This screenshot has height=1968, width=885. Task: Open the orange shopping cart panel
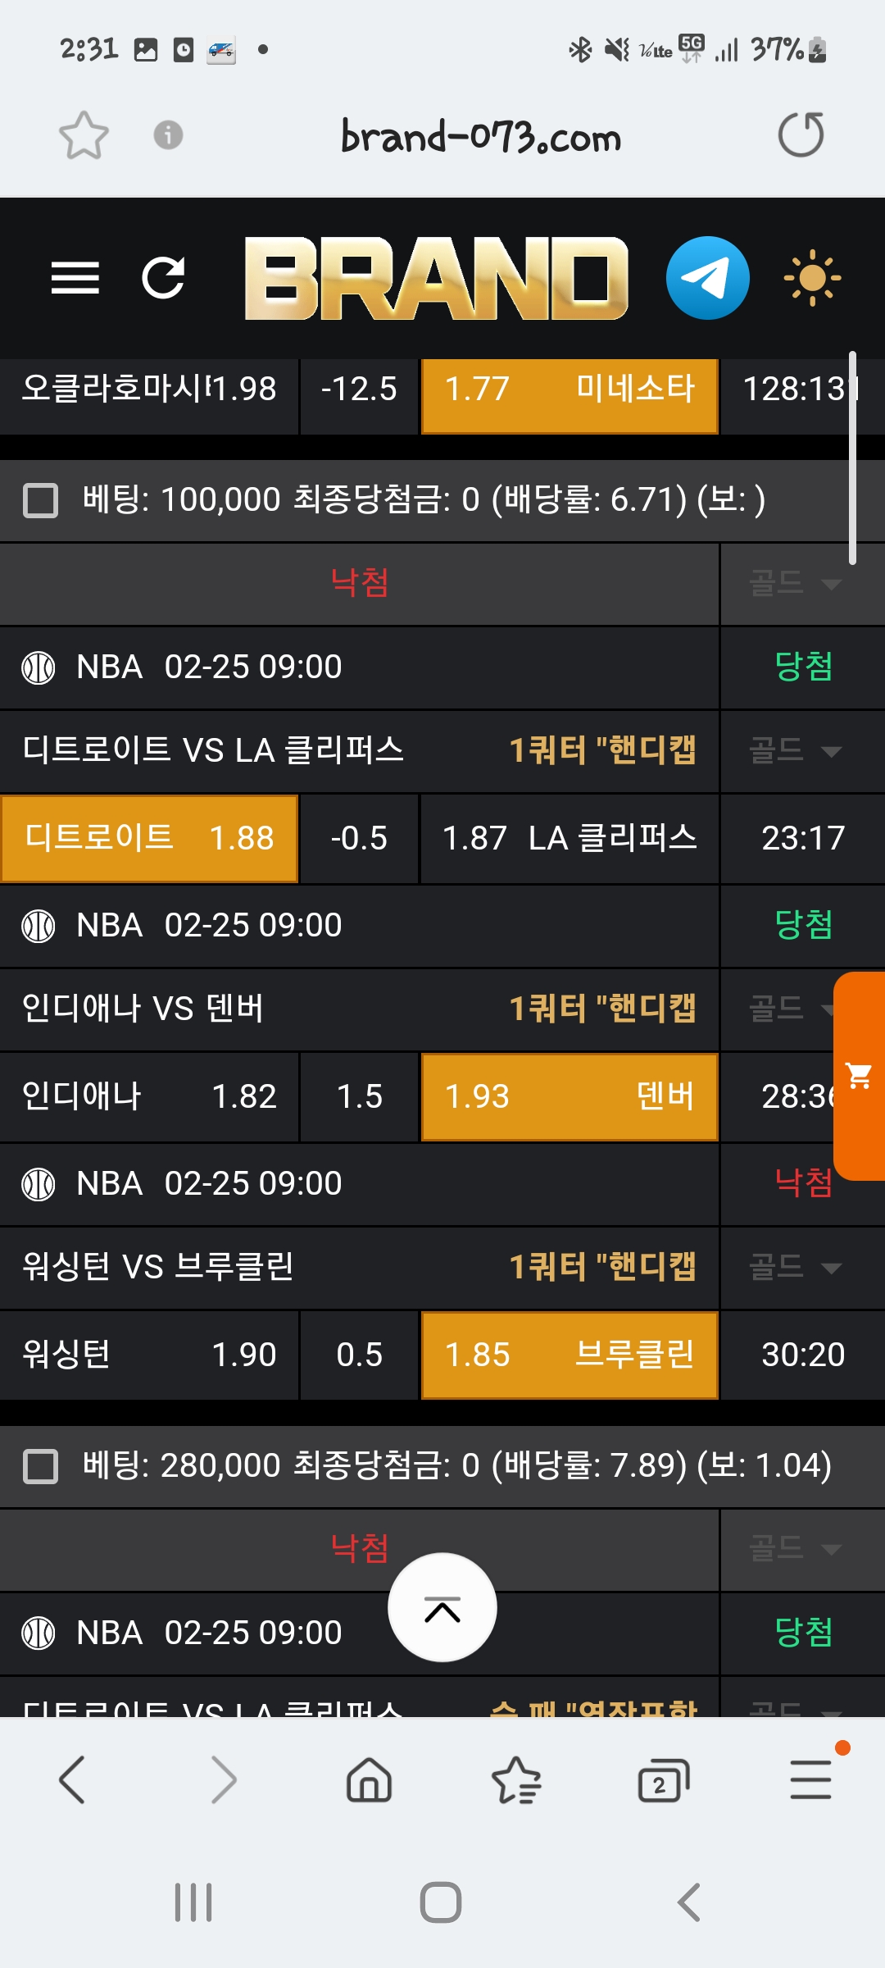[x=859, y=1076]
